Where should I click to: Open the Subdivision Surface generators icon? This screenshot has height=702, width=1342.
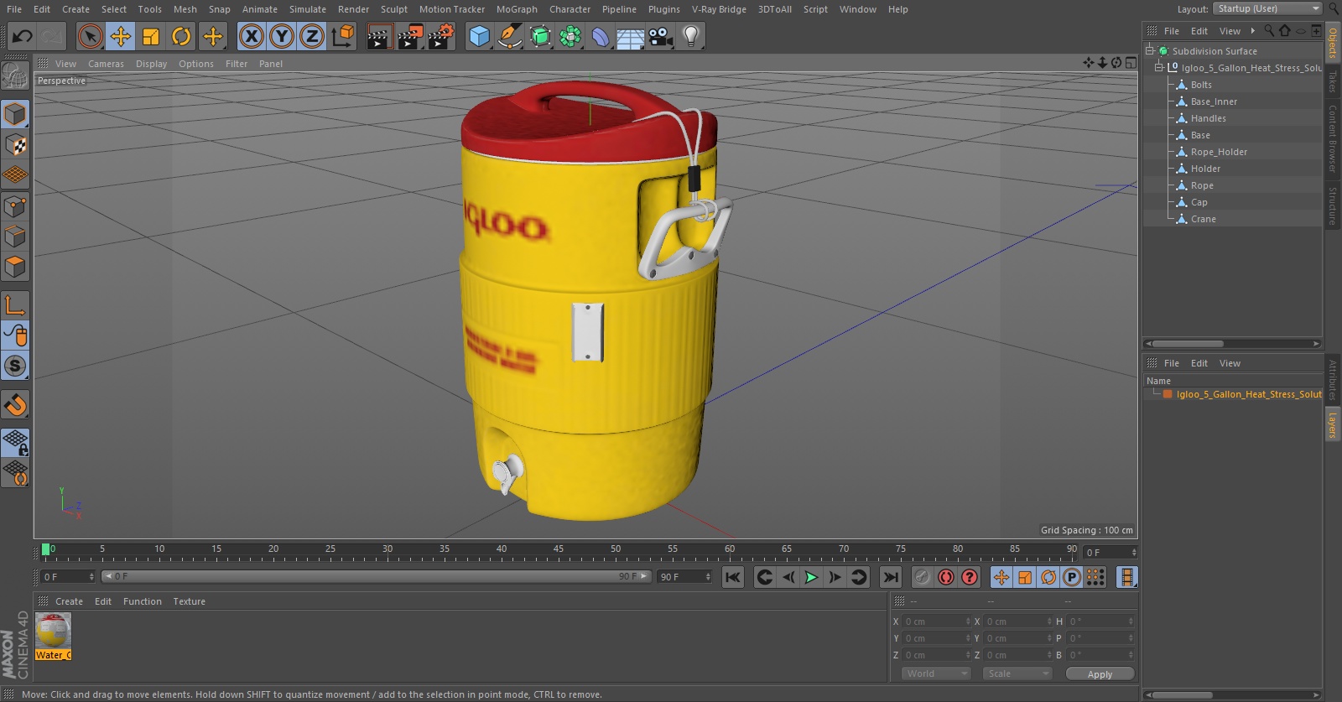coord(540,36)
